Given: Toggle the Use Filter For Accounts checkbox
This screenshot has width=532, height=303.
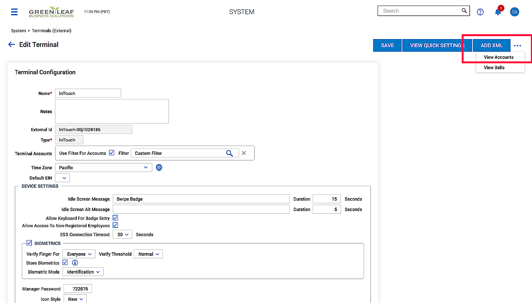Looking at the screenshot, I should pyautogui.click(x=112, y=153).
